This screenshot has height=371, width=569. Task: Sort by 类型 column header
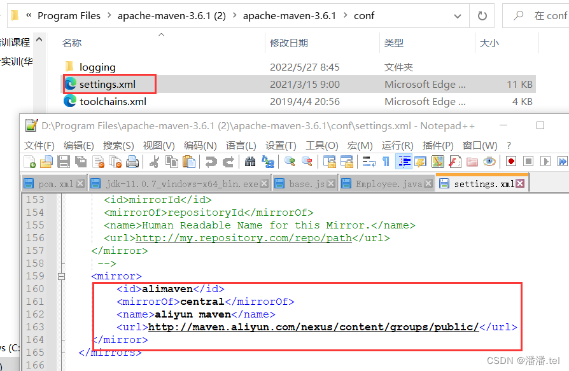[x=394, y=43]
